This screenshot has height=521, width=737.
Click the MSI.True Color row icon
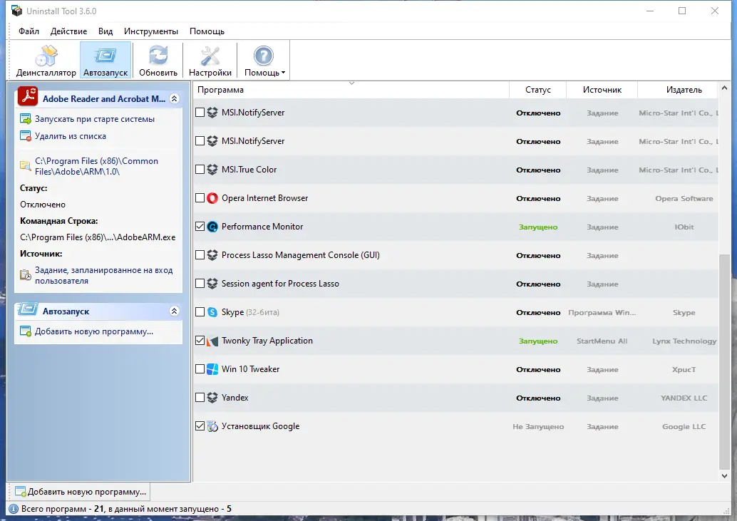[x=212, y=169]
